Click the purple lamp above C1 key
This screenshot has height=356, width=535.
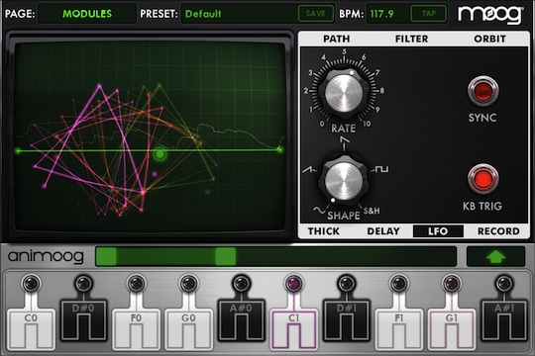pos(294,284)
